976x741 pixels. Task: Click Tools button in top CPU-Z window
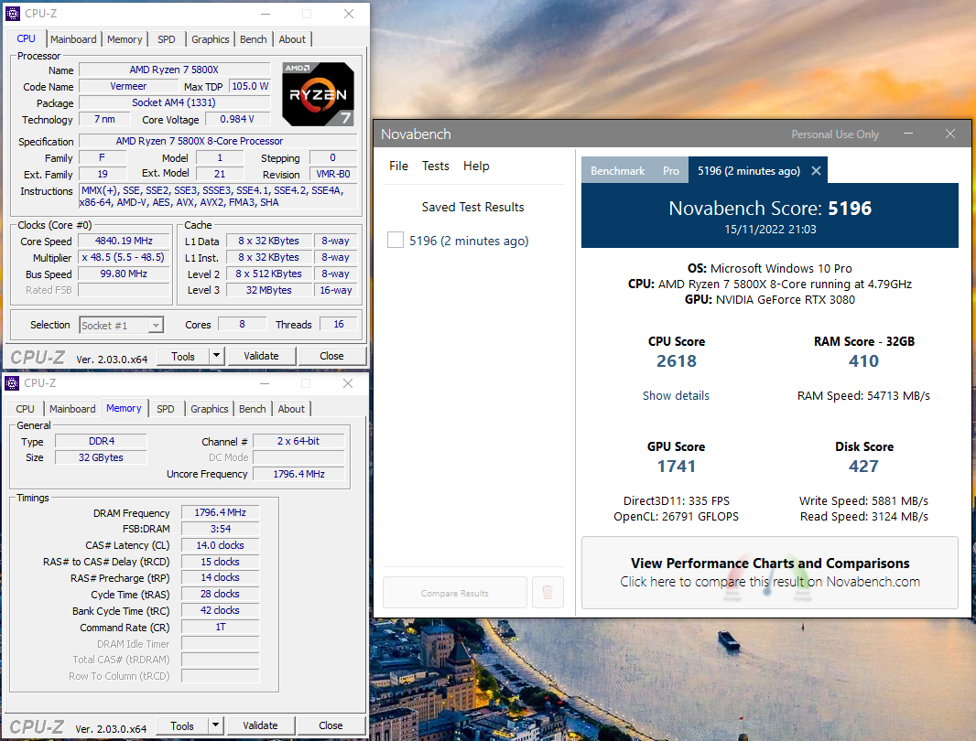click(x=182, y=356)
